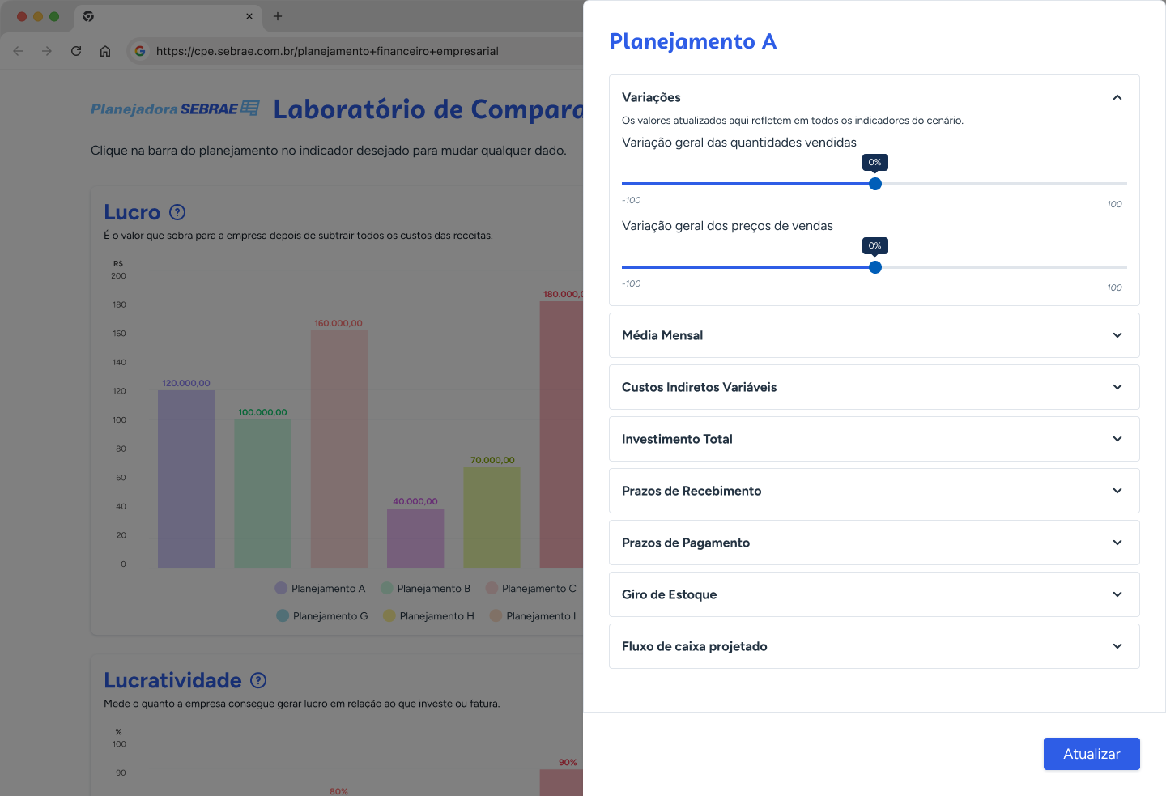Toggle Planejamento H legend marker

389,615
